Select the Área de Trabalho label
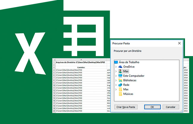 129,62
